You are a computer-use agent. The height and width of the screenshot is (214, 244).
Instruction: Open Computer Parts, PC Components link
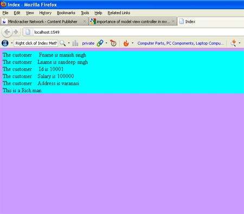coord(181,43)
